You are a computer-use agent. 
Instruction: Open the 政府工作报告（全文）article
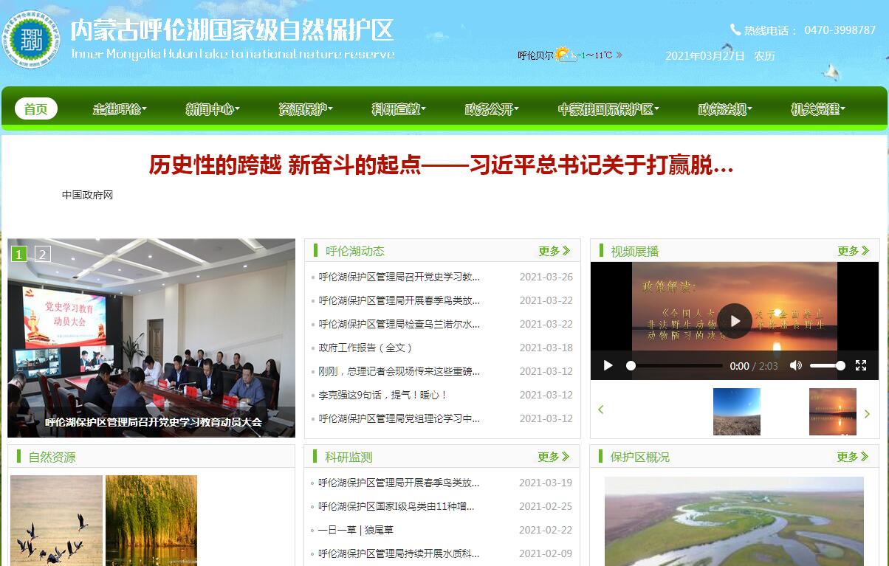tap(365, 348)
